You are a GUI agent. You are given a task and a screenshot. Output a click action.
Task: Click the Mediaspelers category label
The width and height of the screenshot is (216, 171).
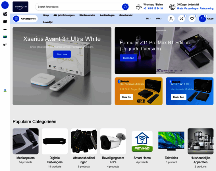(x=26, y=158)
